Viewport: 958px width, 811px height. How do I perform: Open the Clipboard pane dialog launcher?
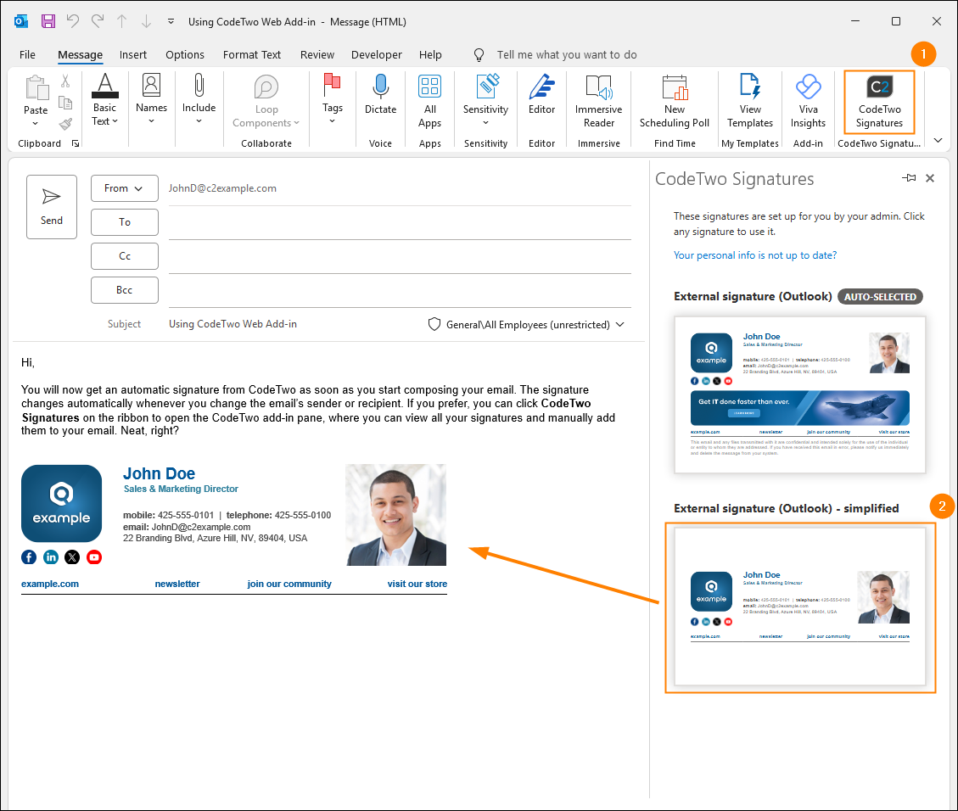[x=76, y=143]
